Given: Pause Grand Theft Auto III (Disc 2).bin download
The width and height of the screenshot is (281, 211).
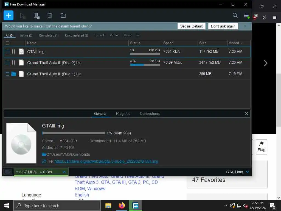Looking at the screenshot, I should pyautogui.click(x=13, y=63).
